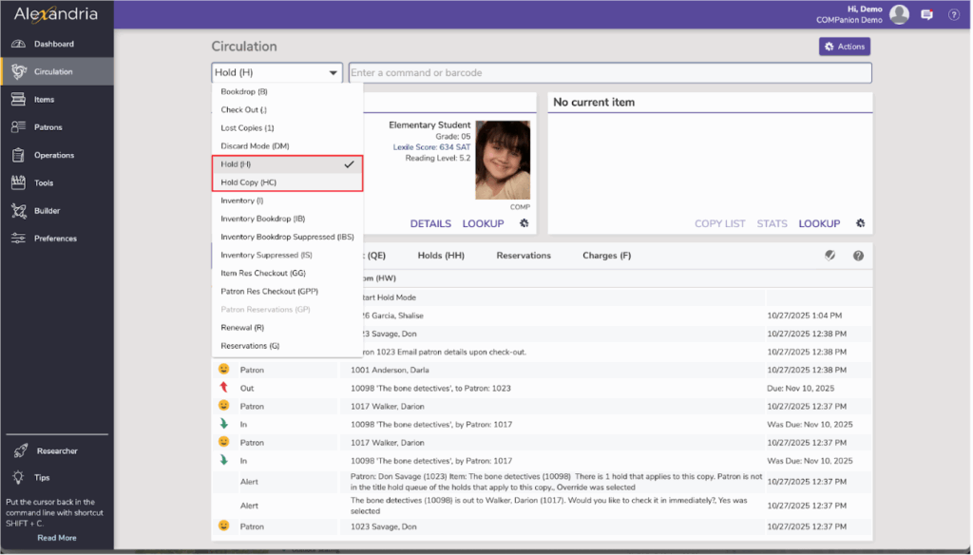Open the user profile avatar
The height and width of the screenshot is (555, 973).
click(x=899, y=14)
